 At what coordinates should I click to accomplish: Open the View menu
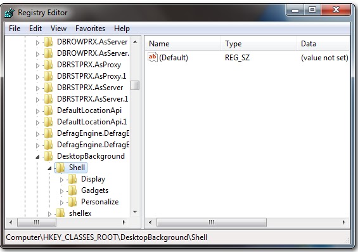(x=58, y=29)
